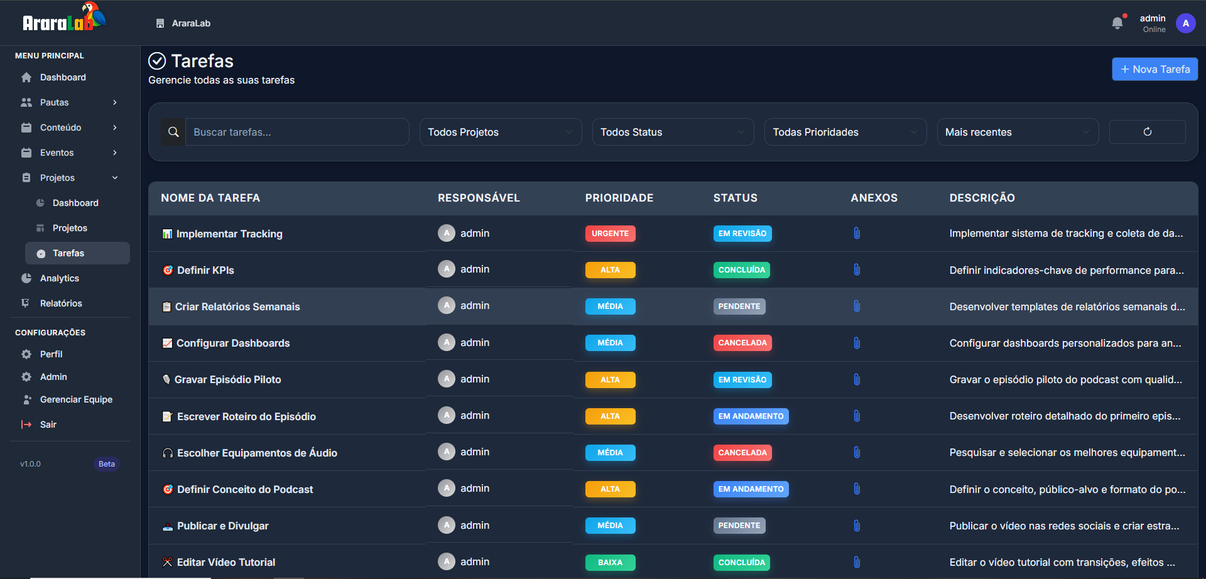This screenshot has height=579, width=1206.
Task: Click the URGENTE priority badge
Action: coord(610,234)
